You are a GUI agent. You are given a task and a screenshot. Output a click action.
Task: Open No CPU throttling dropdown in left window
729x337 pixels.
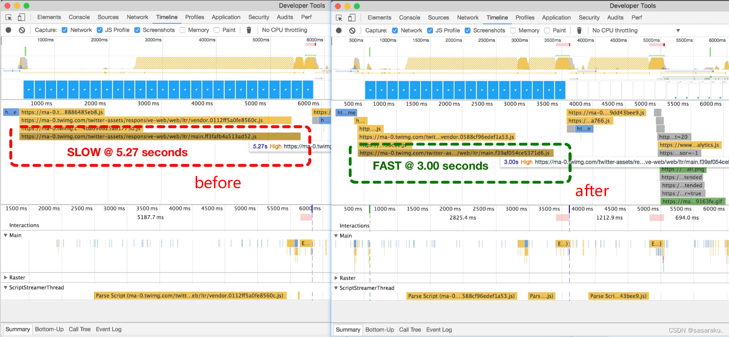click(284, 30)
